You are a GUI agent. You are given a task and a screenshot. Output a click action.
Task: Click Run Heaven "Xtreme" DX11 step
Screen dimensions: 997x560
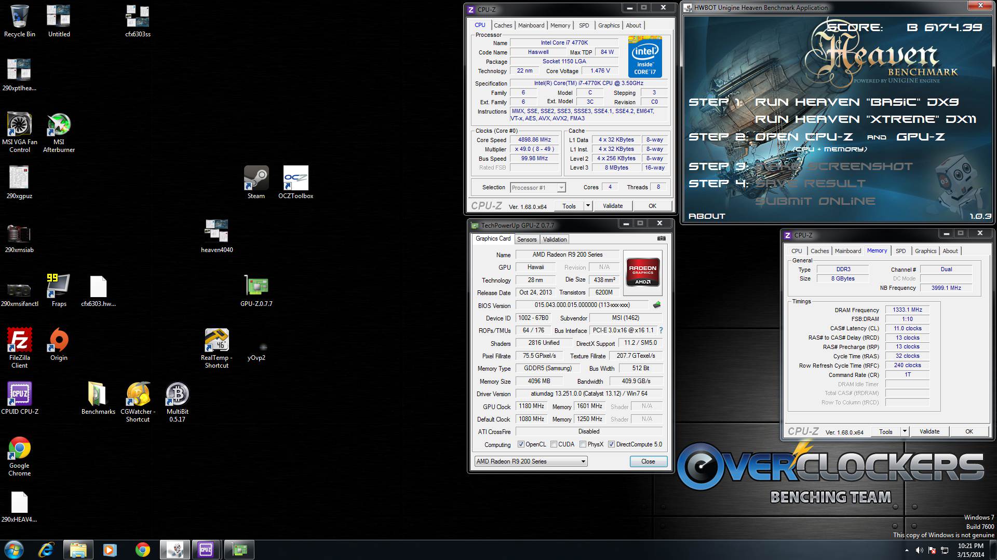[866, 119]
